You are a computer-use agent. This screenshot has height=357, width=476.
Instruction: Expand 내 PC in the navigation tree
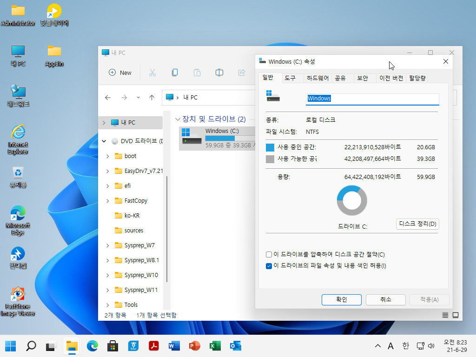pos(104,123)
